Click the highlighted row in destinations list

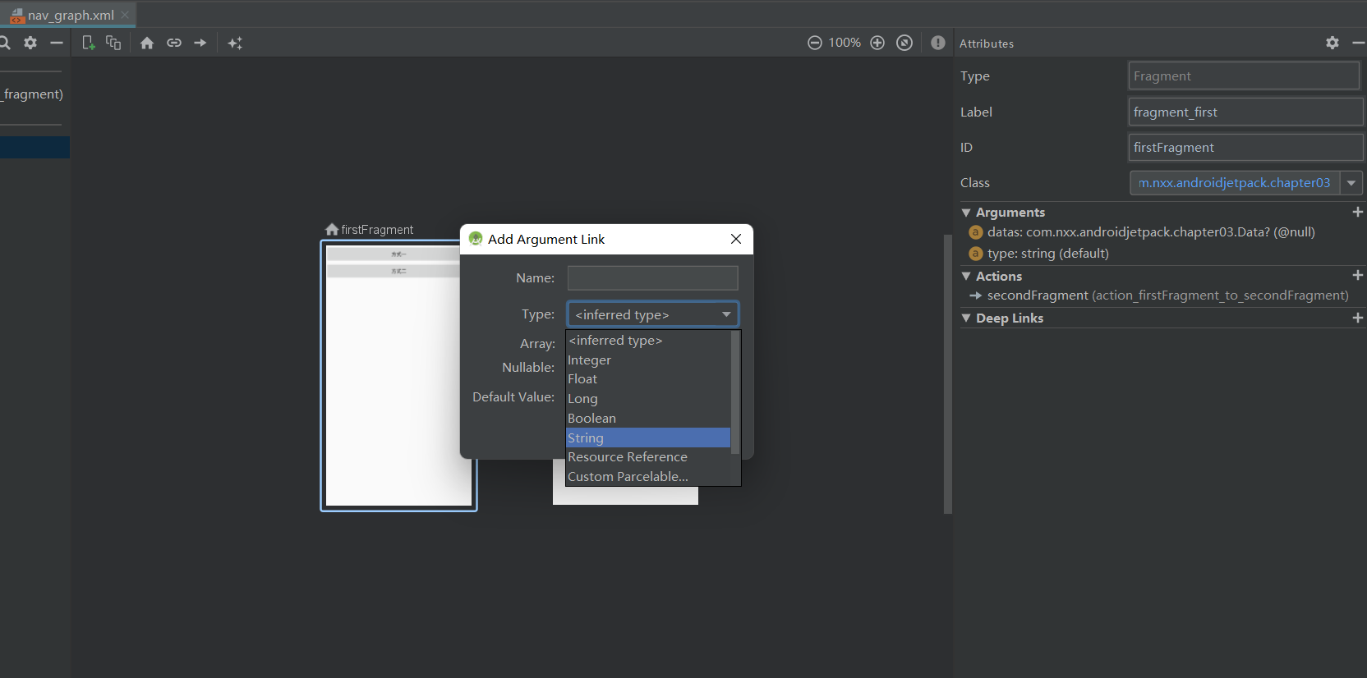pos(35,147)
